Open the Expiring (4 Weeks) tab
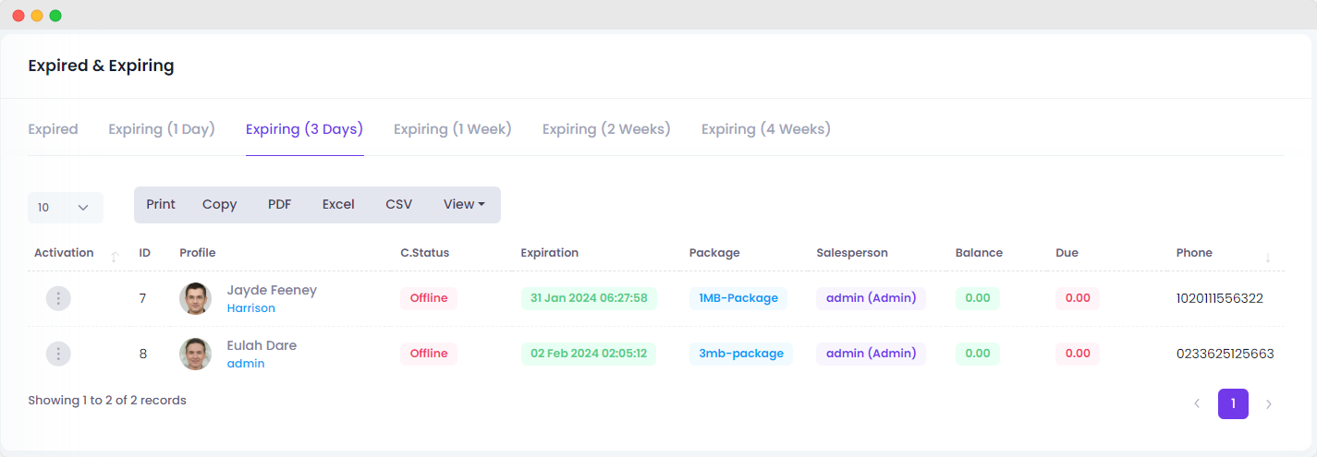 [x=766, y=129]
